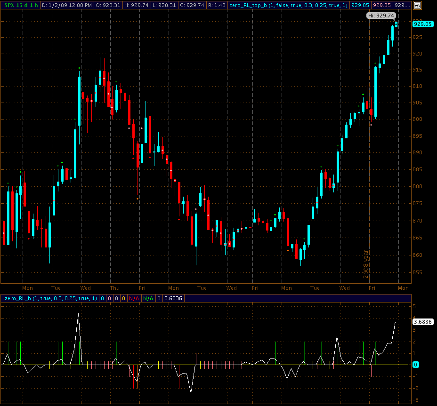Click the 900 level on the price axis

click(417, 119)
